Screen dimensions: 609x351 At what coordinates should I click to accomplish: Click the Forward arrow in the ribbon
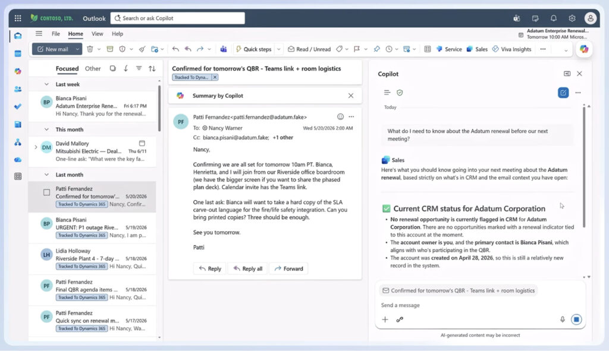200,49
